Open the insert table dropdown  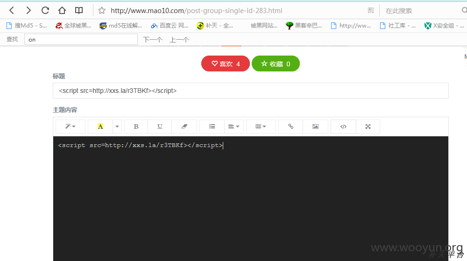[x=261, y=127]
